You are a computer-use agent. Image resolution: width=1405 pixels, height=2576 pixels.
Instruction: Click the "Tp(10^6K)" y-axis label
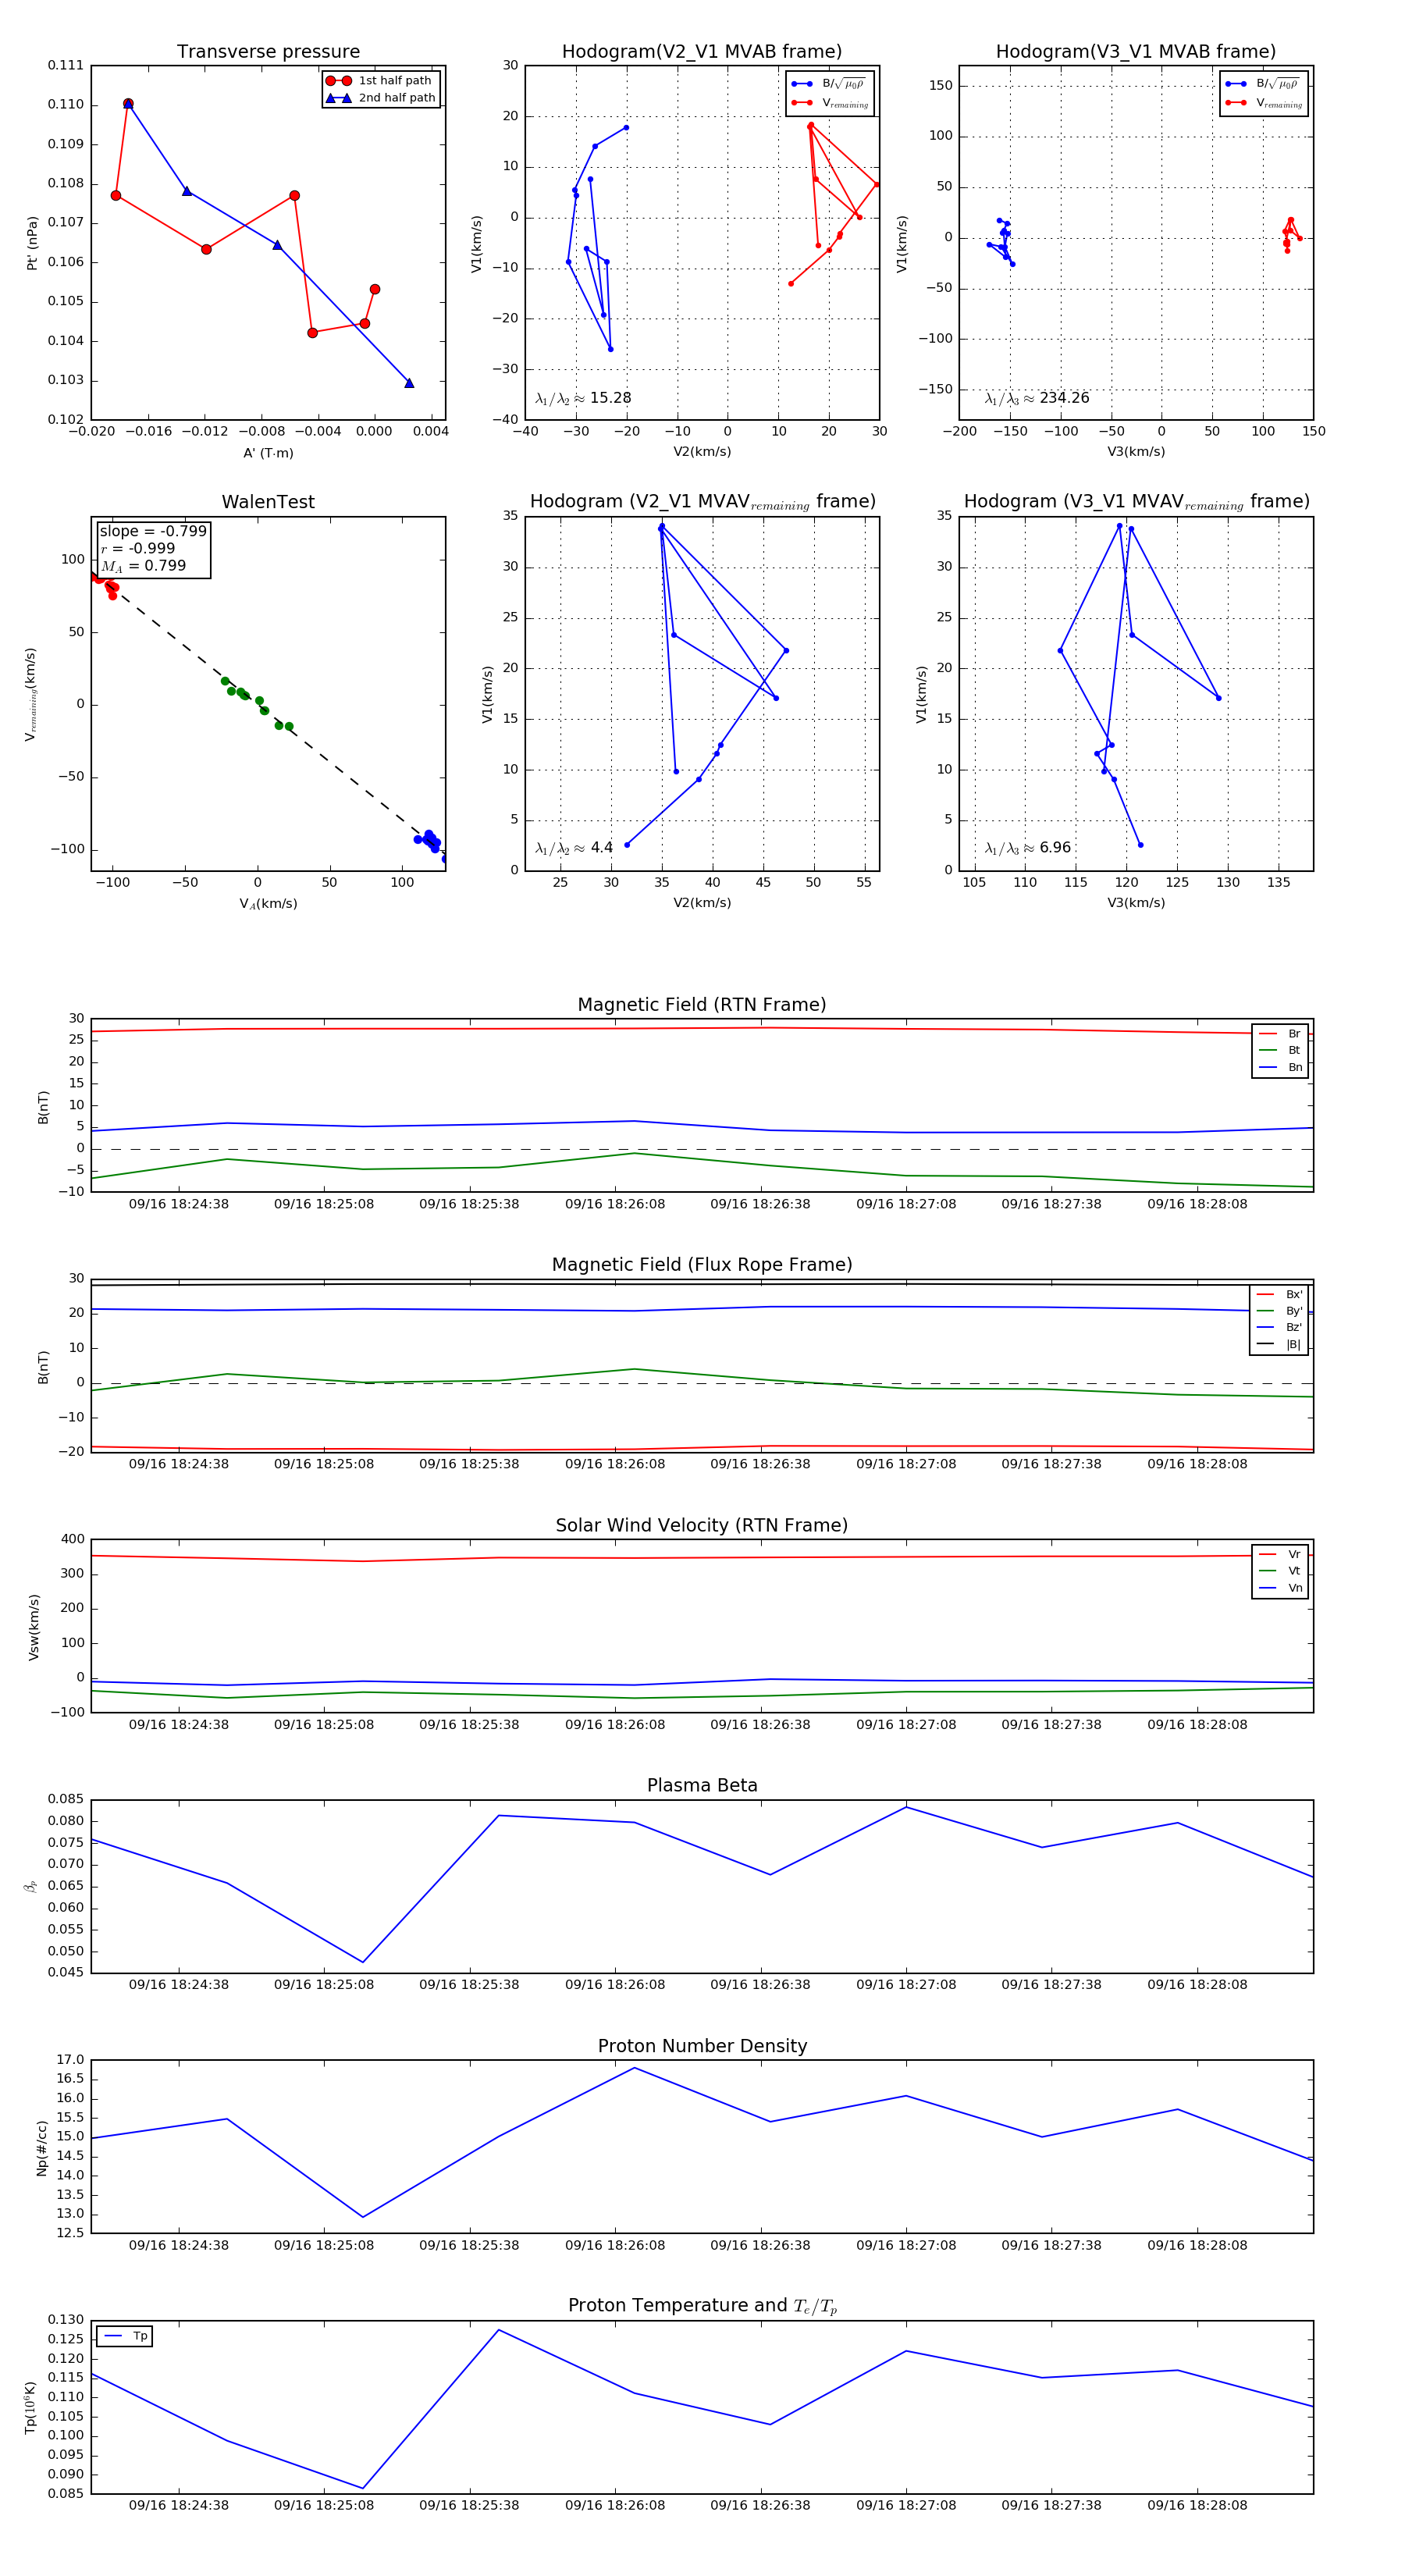(x=30, y=2407)
